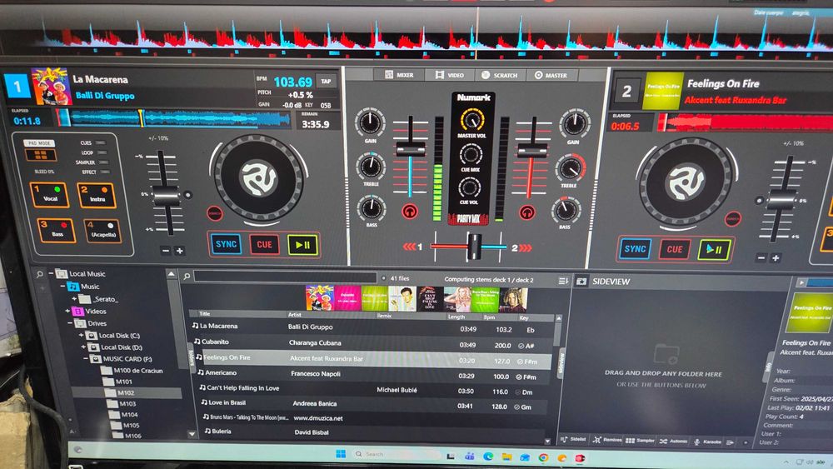Viewport: 833px width, 469px height.
Task: Select the Cubanito track row
Action: point(372,342)
